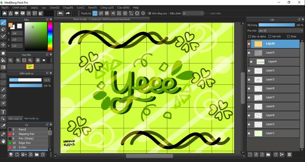
Task: Select the Fill shape tool
Action: pos(3,53)
